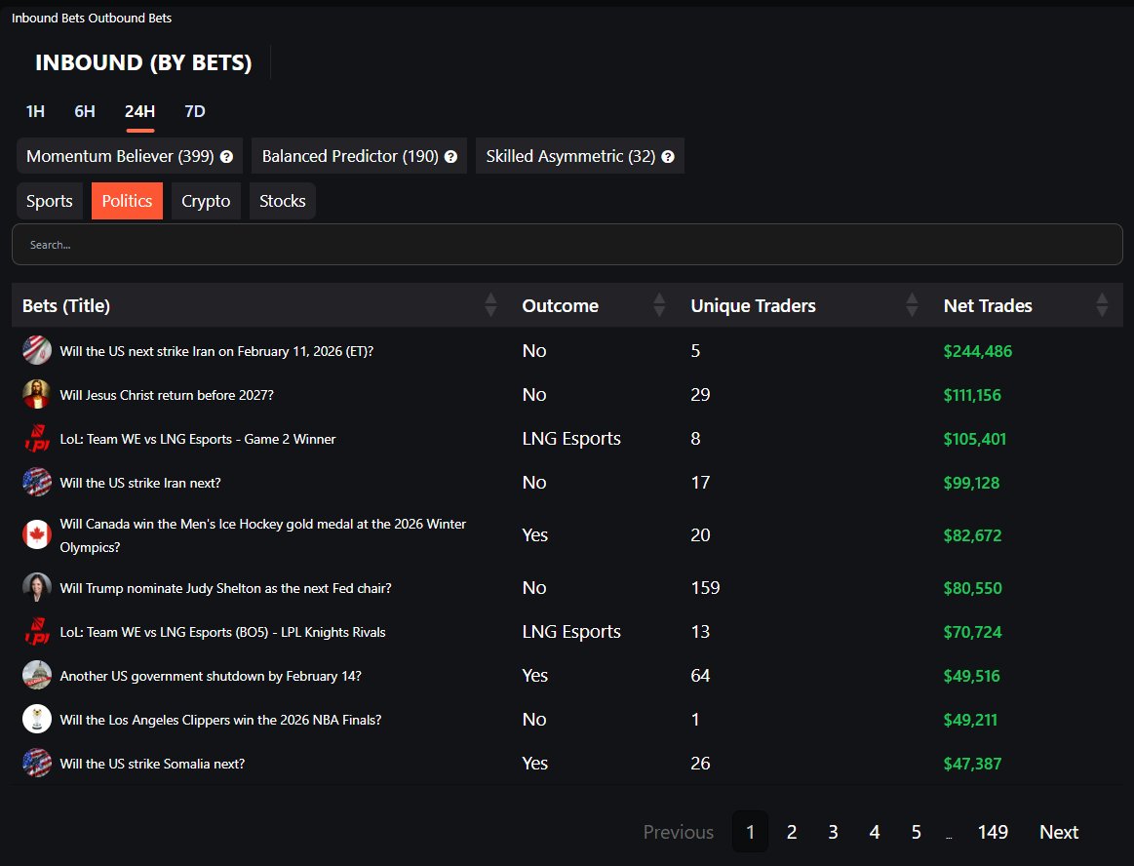Image resolution: width=1134 pixels, height=866 pixels.
Task: Jump to page 2 of results
Action: pos(792,832)
